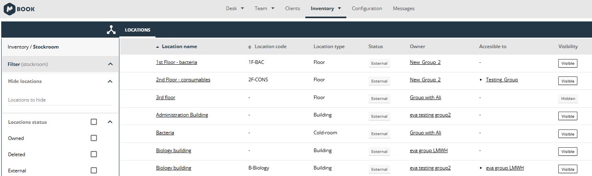Screen dimensions: 592x176
Task: Toggle visibility for Bacteria row
Action: tap(568, 134)
